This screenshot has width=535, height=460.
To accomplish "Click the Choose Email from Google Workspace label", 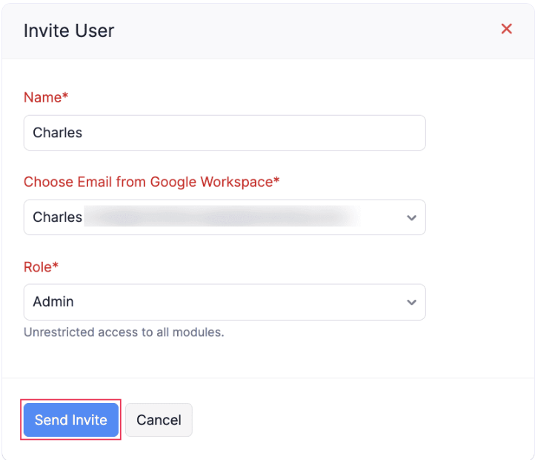I will click(148, 182).
